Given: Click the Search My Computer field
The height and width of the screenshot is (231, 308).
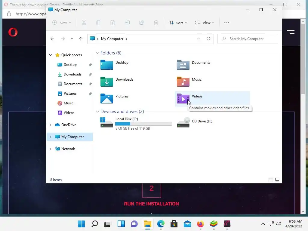Looking at the screenshot, I should (248, 39).
